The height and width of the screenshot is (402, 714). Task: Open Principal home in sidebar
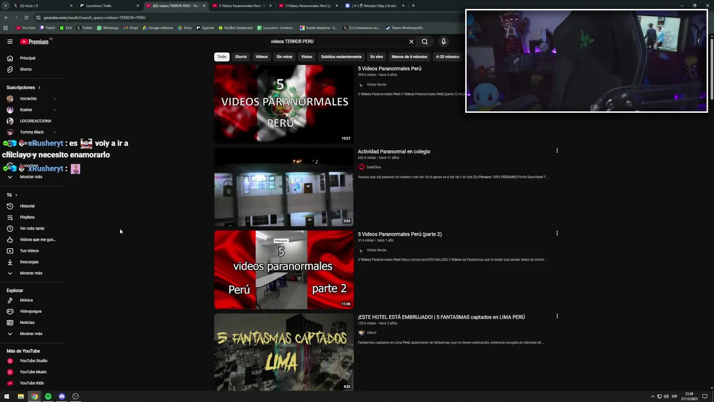28,58
